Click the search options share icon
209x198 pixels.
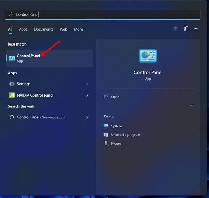coord(186,29)
